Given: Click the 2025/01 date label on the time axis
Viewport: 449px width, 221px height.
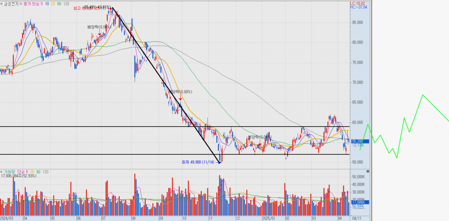Looking at the screenshot, I should click(x=268, y=218).
